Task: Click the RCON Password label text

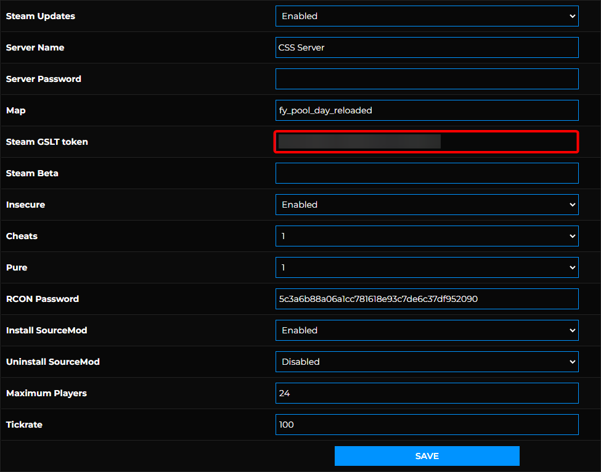Action: coord(43,299)
